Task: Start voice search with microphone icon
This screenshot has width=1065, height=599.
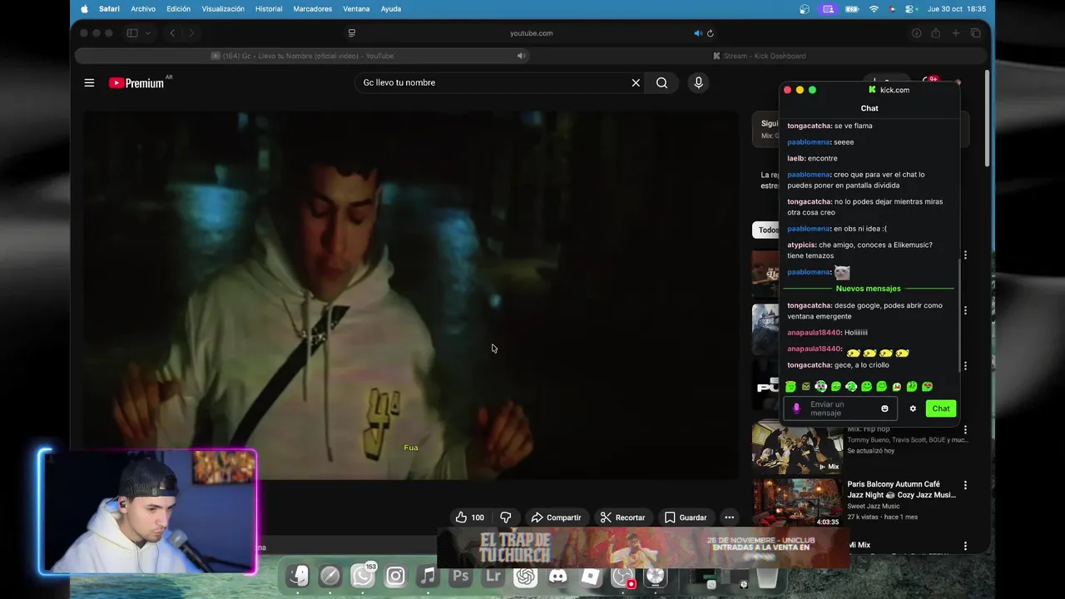Action: pos(698,82)
